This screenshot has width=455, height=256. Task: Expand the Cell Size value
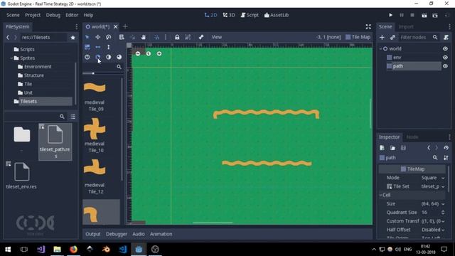click(433, 204)
